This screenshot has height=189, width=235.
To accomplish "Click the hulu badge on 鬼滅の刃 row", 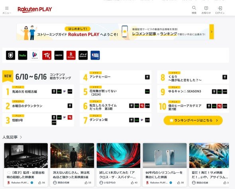I will (x=59, y=91).
